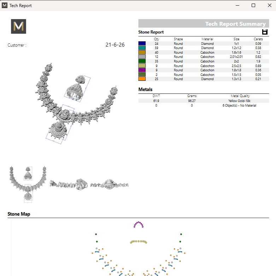Viewport: 276px width, 276px height.
Task: Click carats value 0.36
Action: pyautogui.click(x=258, y=70)
